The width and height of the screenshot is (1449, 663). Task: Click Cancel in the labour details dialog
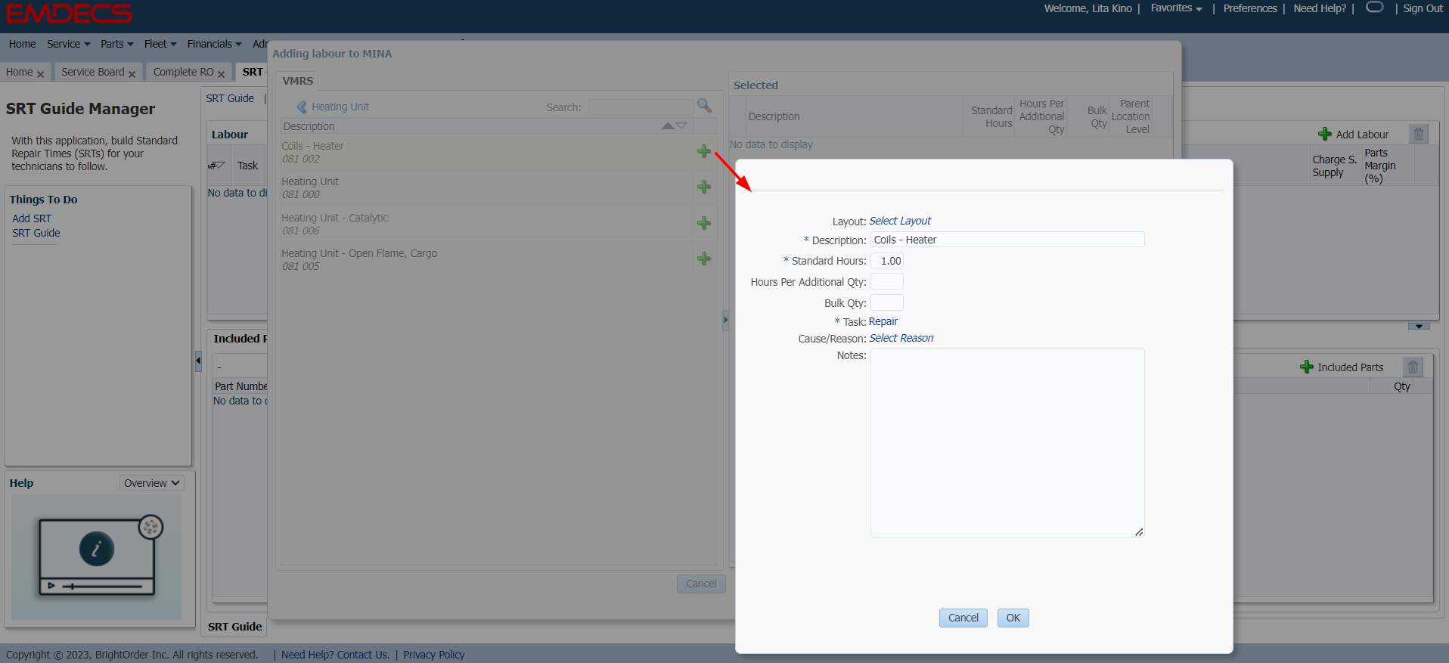pyautogui.click(x=963, y=618)
